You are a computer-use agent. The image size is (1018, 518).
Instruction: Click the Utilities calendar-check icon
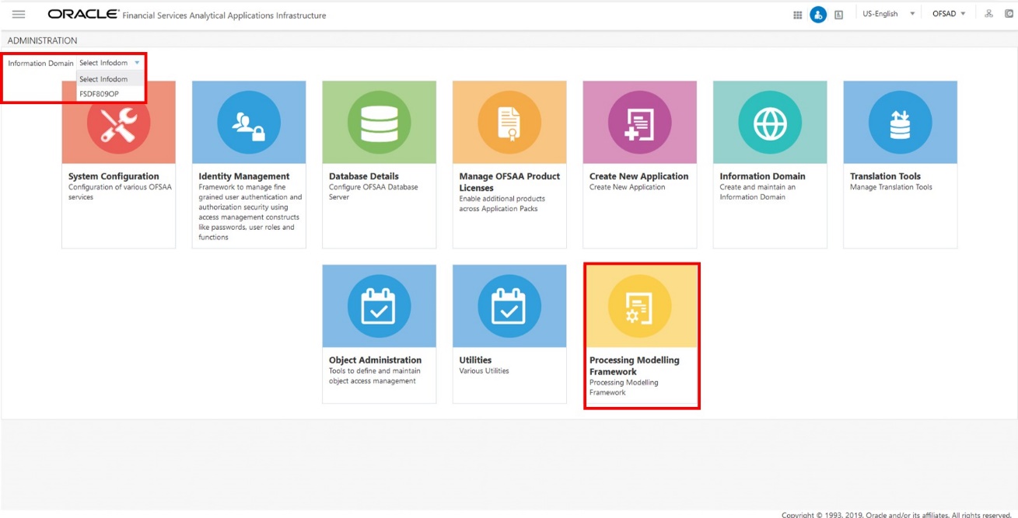(x=509, y=307)
